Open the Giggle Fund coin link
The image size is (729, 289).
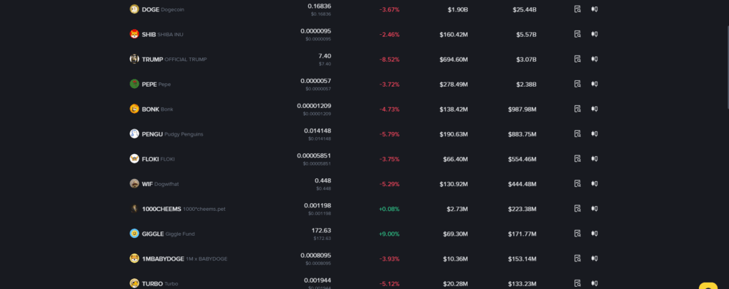pyautogui.click(x=179, y=234)
